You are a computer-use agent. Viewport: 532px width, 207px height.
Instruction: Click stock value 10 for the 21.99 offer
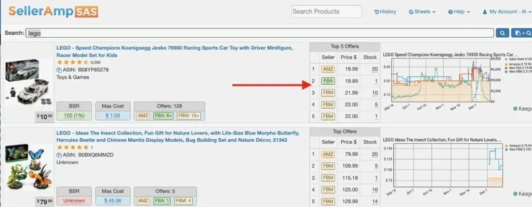pos(375,93)
